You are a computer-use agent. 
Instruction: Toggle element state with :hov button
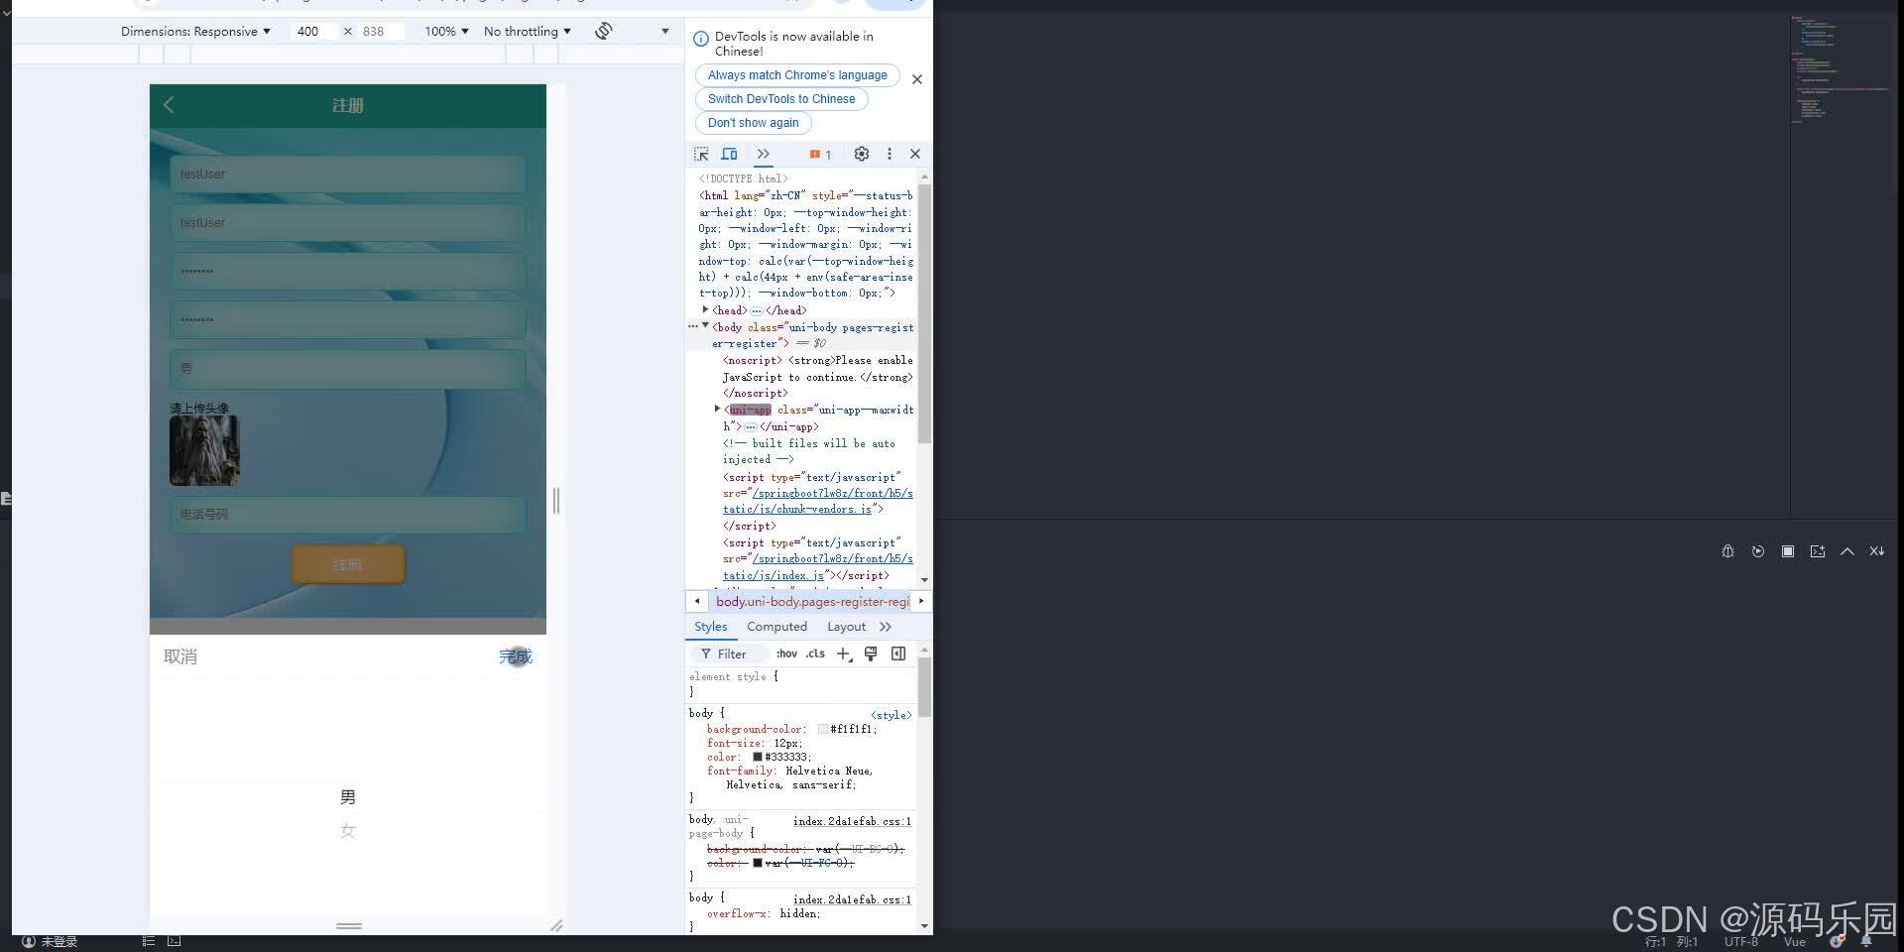[786, 654]
